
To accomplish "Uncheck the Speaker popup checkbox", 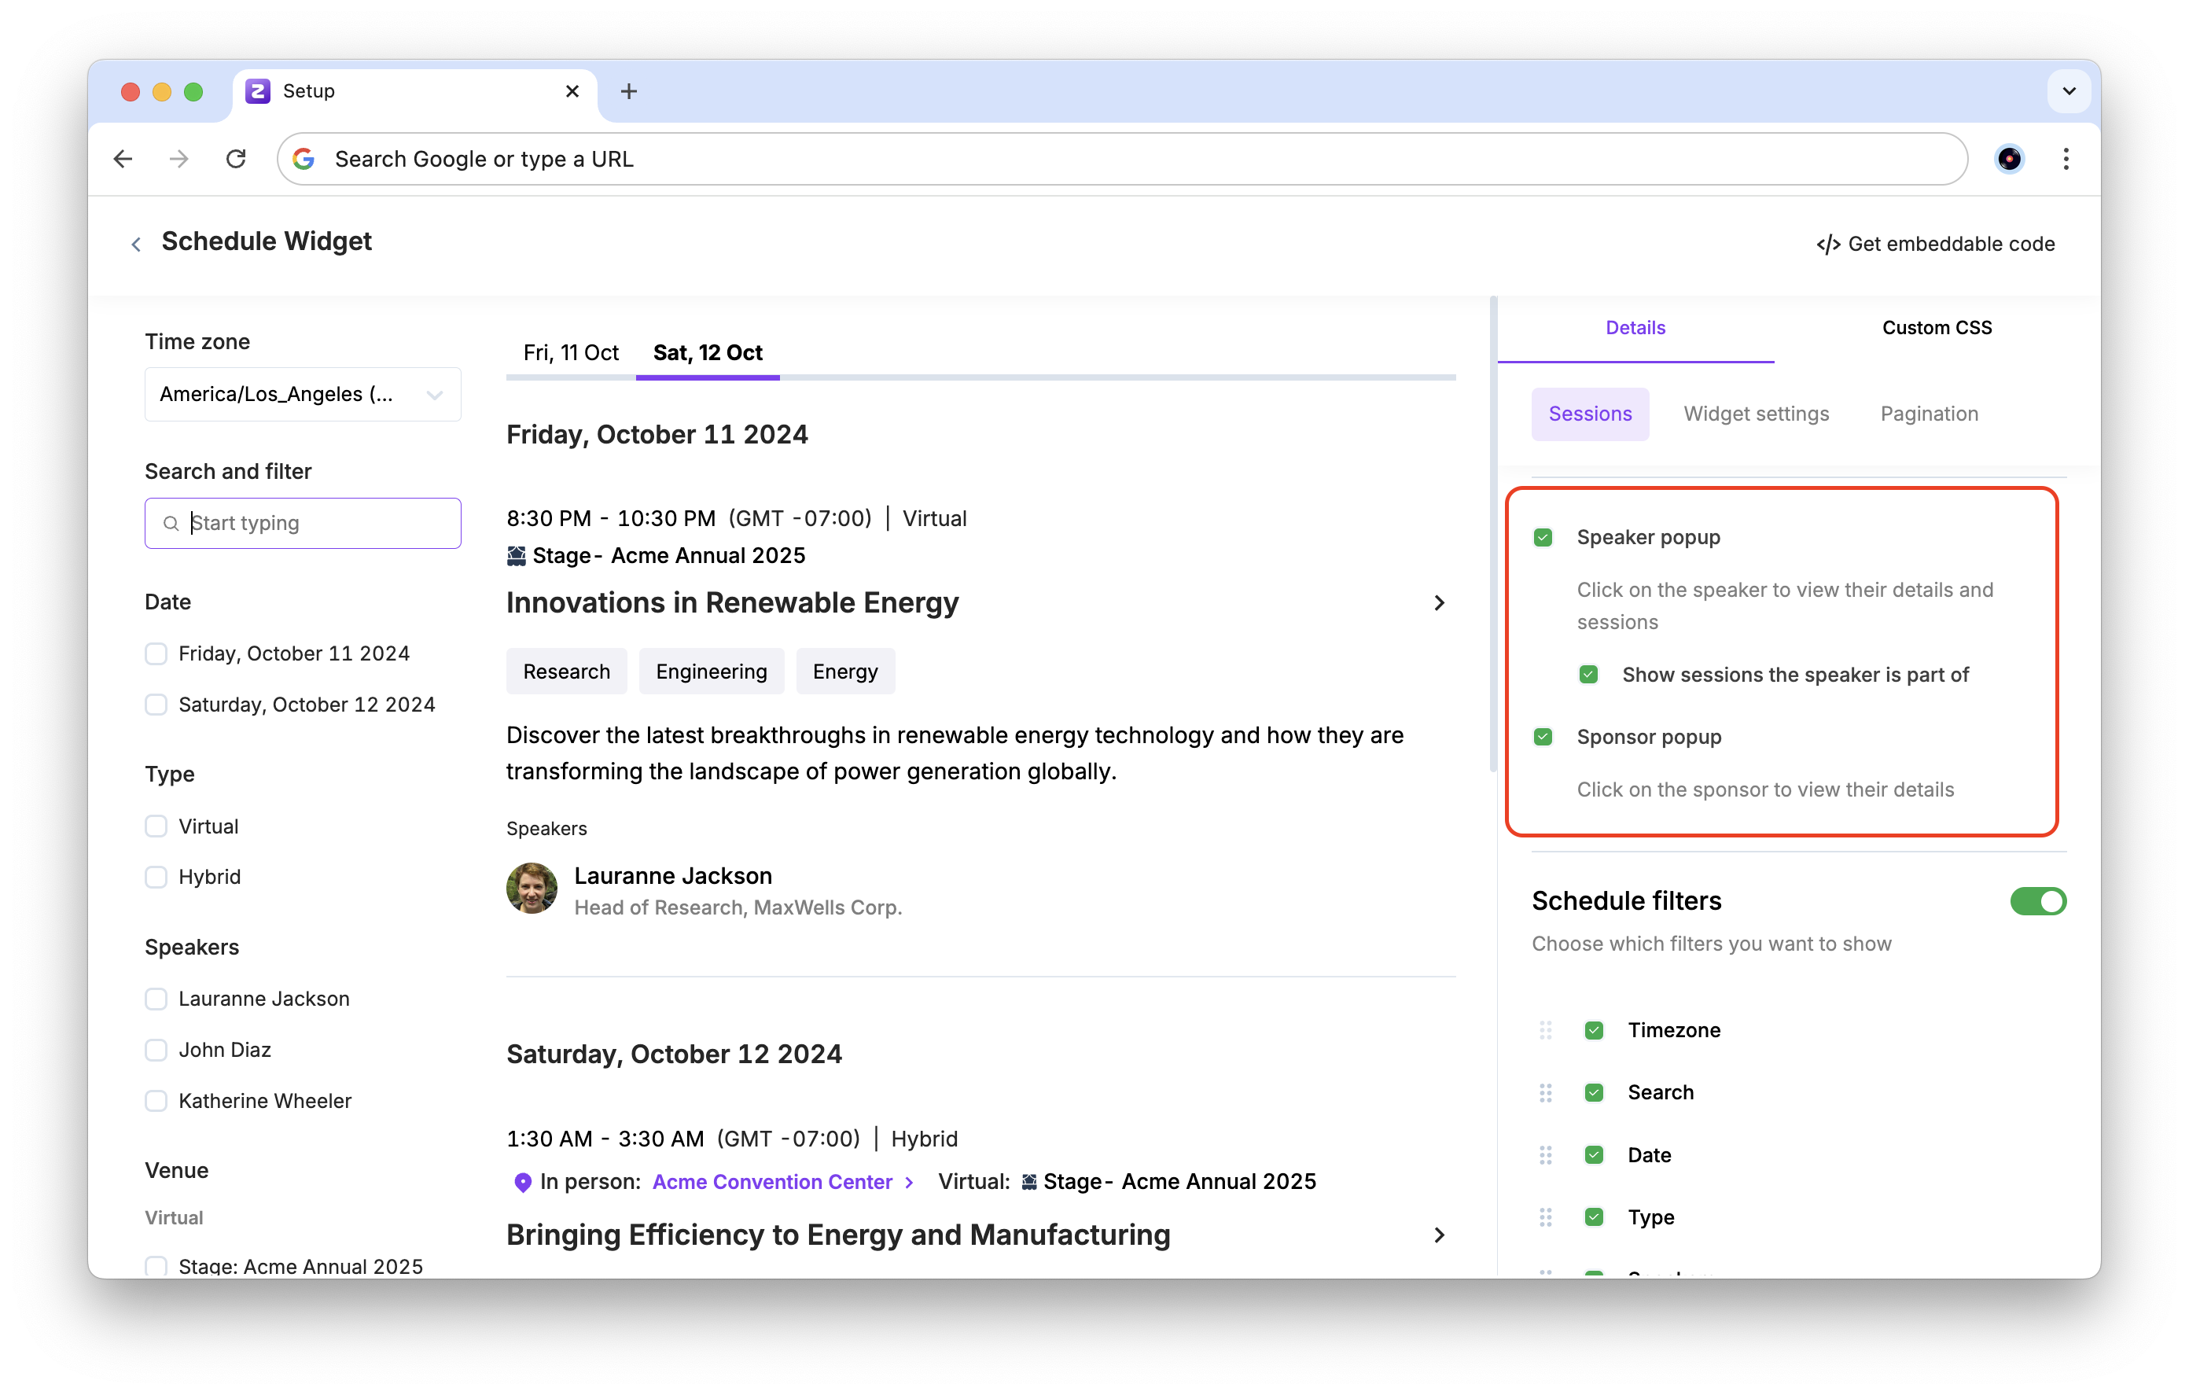I will (x=1543, y=537).
